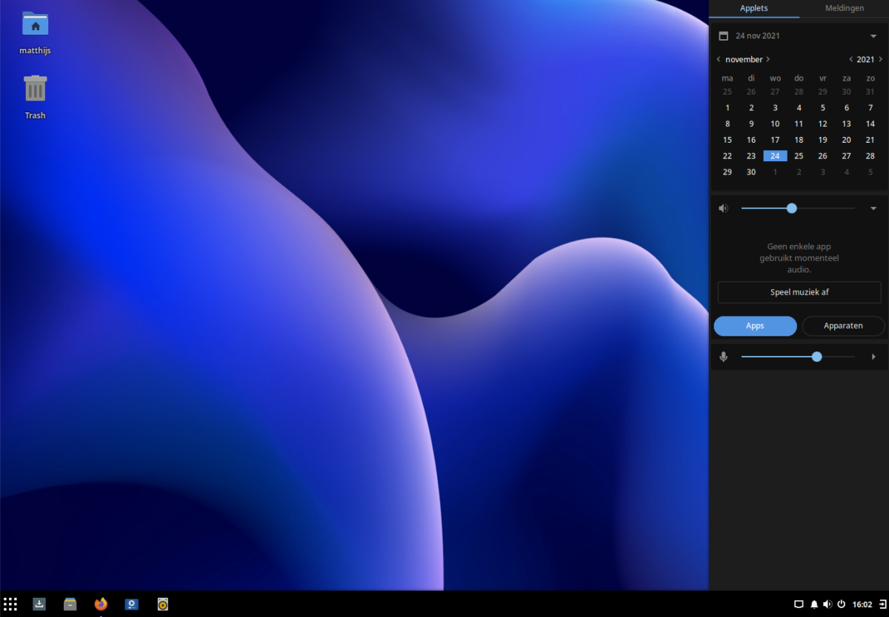Select the Applets tab

(x=753, y=8)
